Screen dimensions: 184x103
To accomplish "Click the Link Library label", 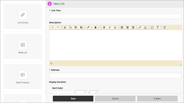I will [x=23, y=23].
